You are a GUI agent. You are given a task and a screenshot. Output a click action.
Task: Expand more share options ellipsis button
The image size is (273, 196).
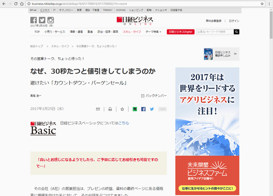coord(163,109)
